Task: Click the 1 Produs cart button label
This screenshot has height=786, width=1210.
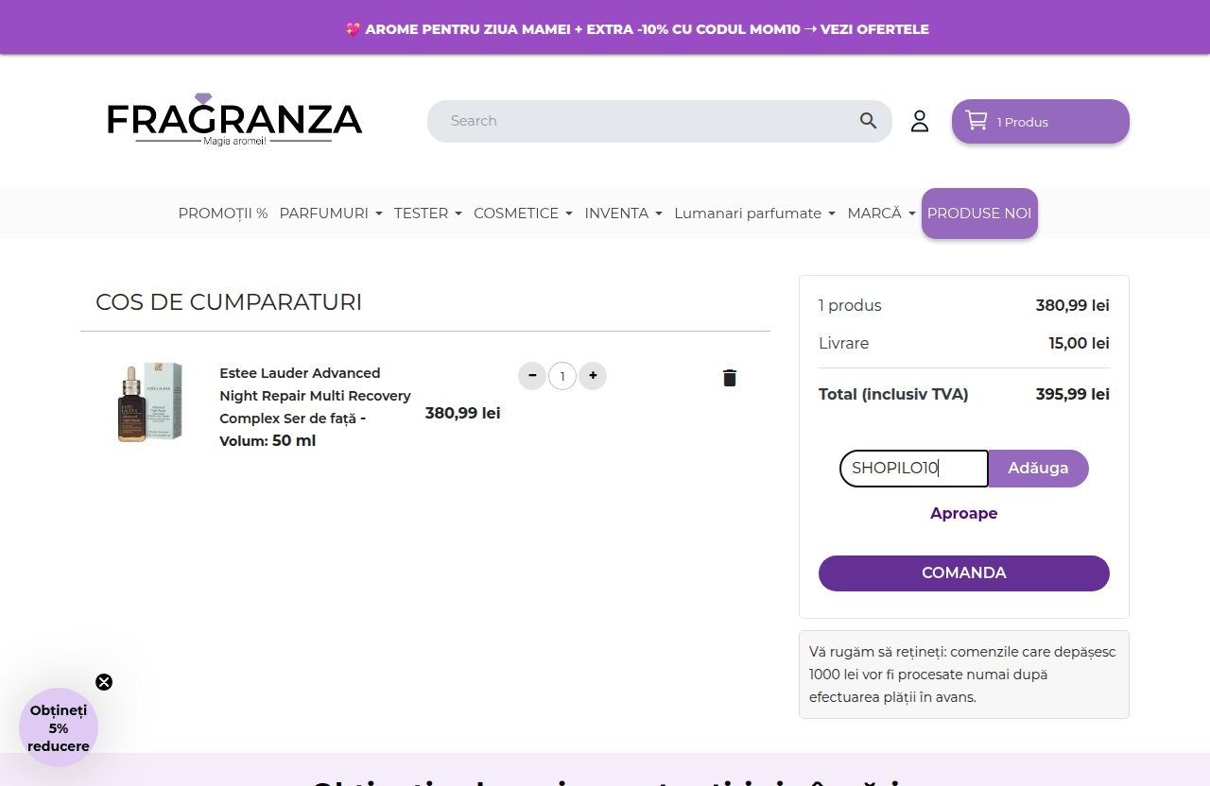Action: coord(1023,122)
